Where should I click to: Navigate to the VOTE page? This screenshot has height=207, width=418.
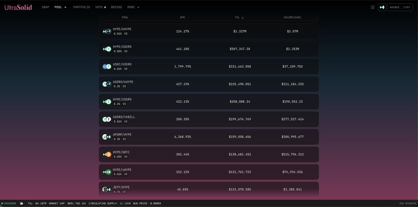pyautogui.click(x=99, y=7)
